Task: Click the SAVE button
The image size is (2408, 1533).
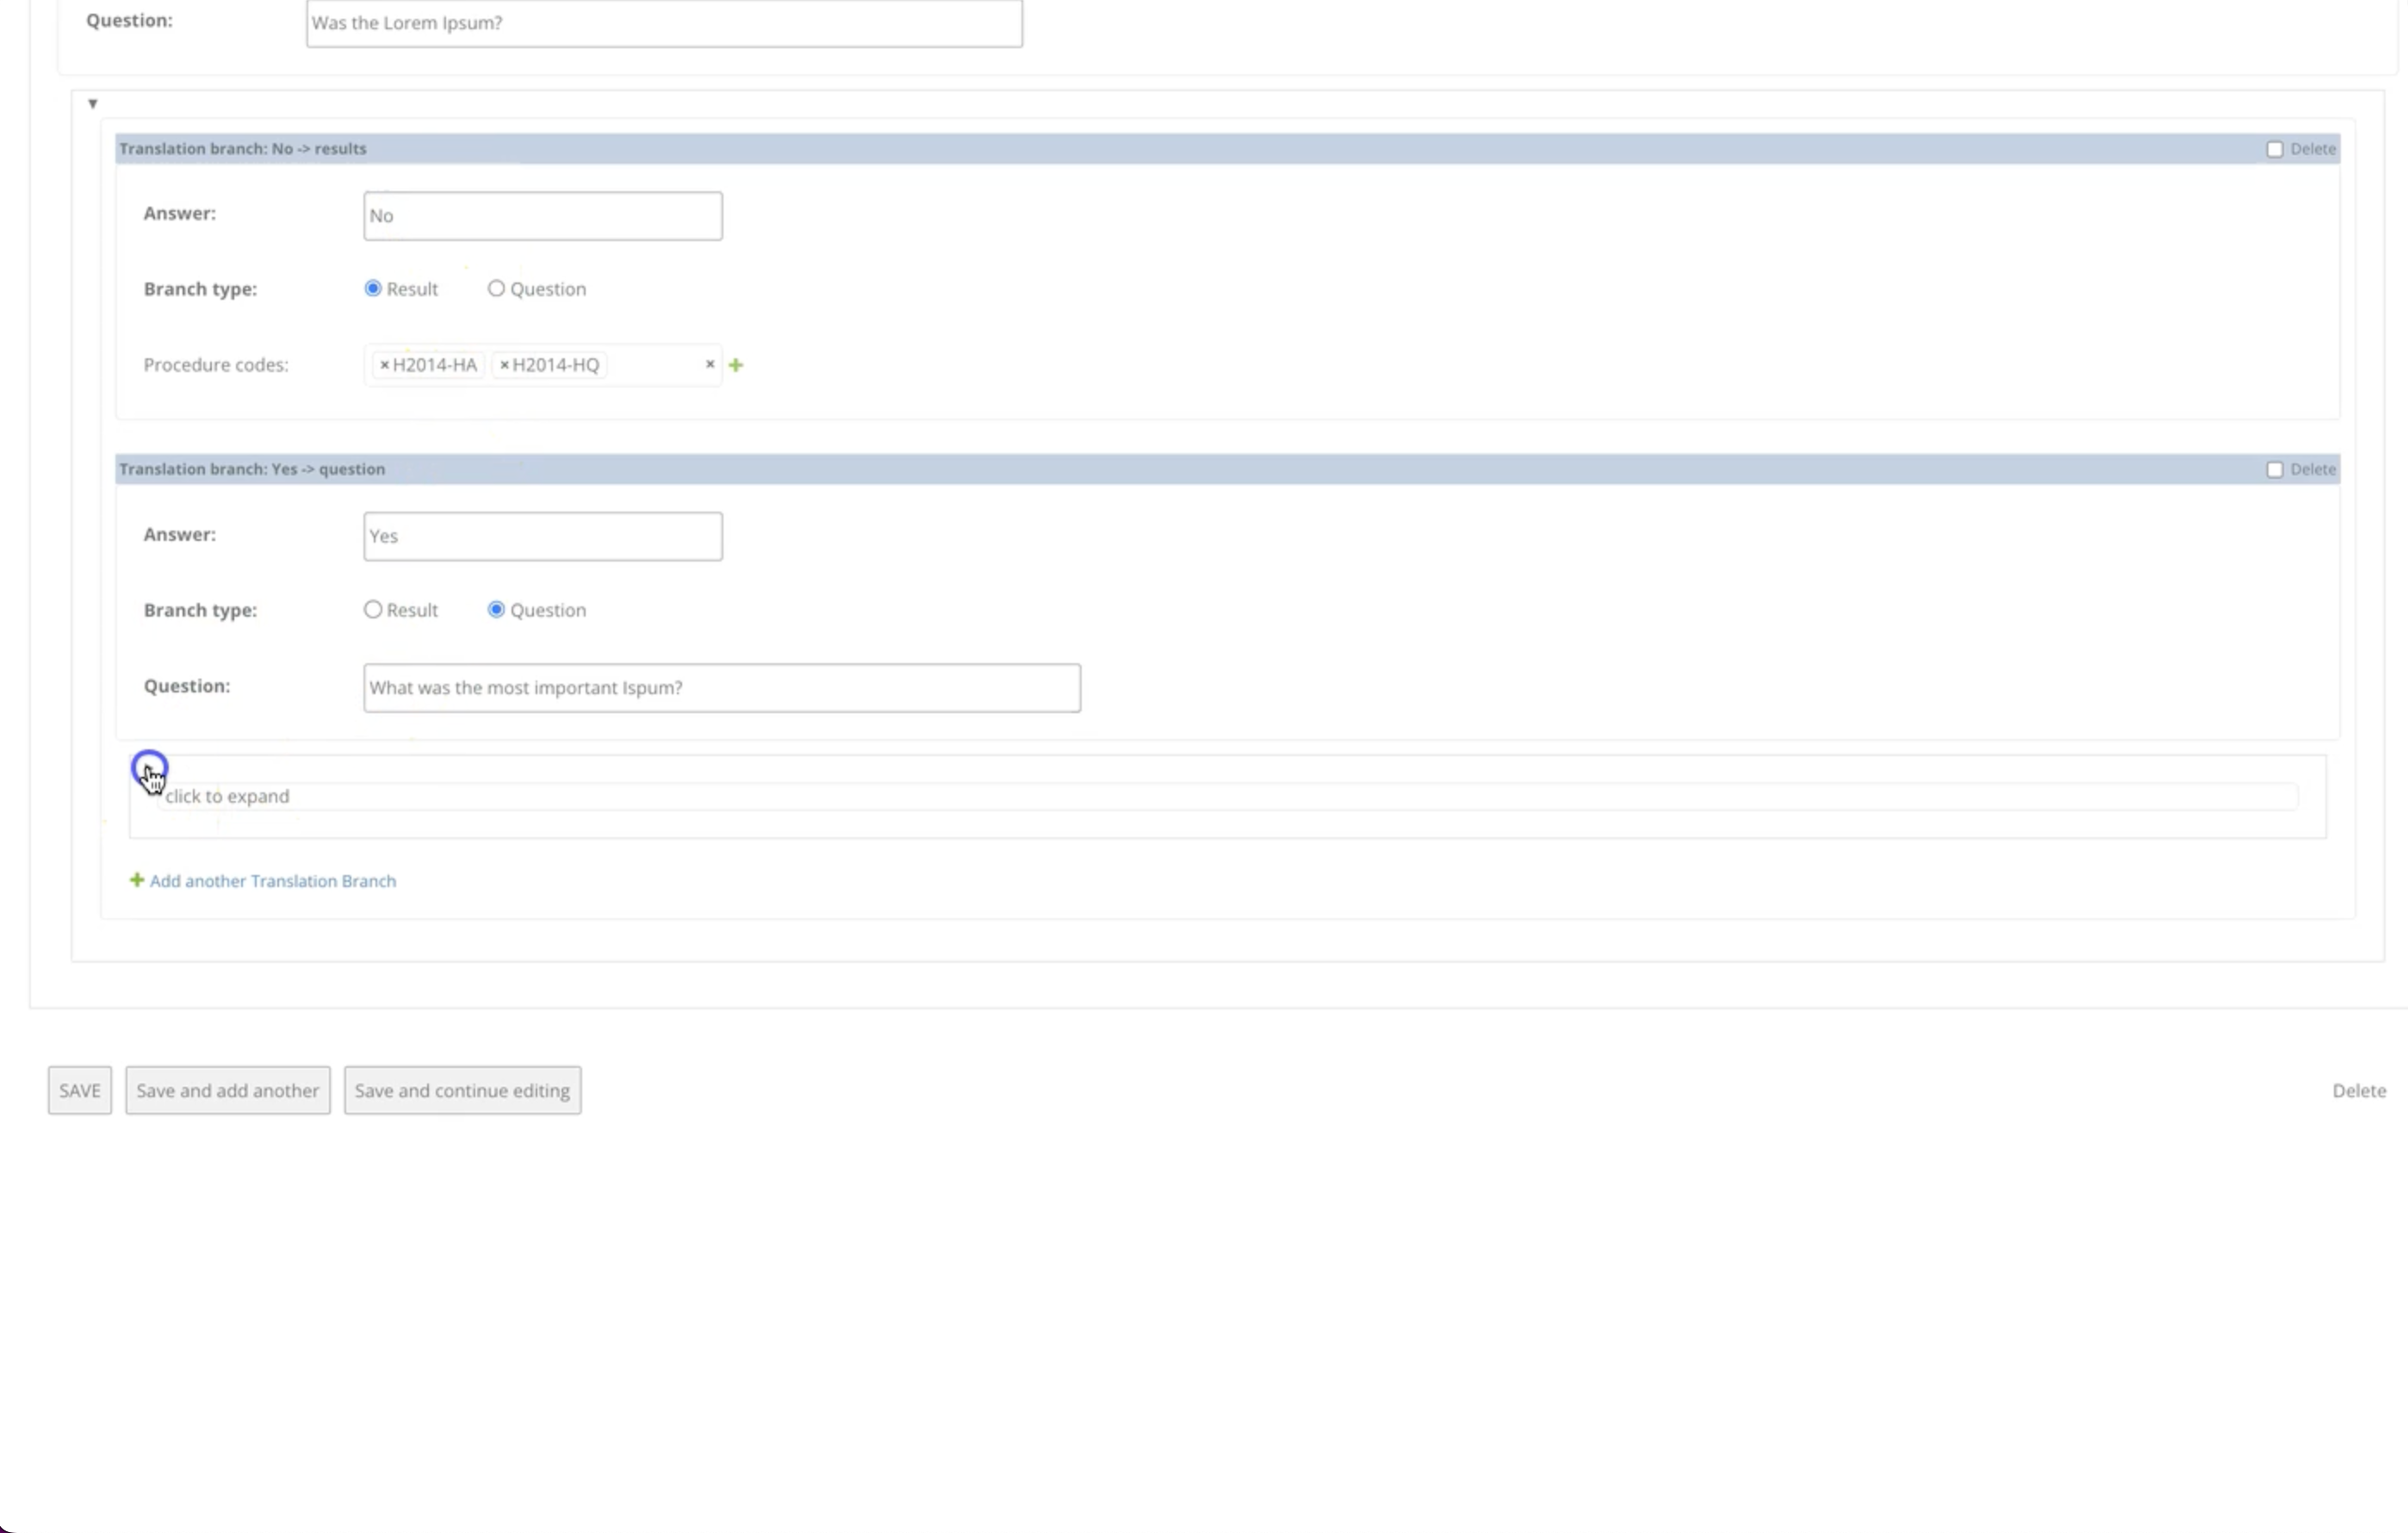Action: tap(80, 1090)
